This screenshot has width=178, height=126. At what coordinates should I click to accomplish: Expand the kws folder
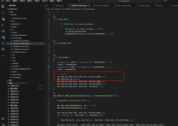(x=14, y=58)
